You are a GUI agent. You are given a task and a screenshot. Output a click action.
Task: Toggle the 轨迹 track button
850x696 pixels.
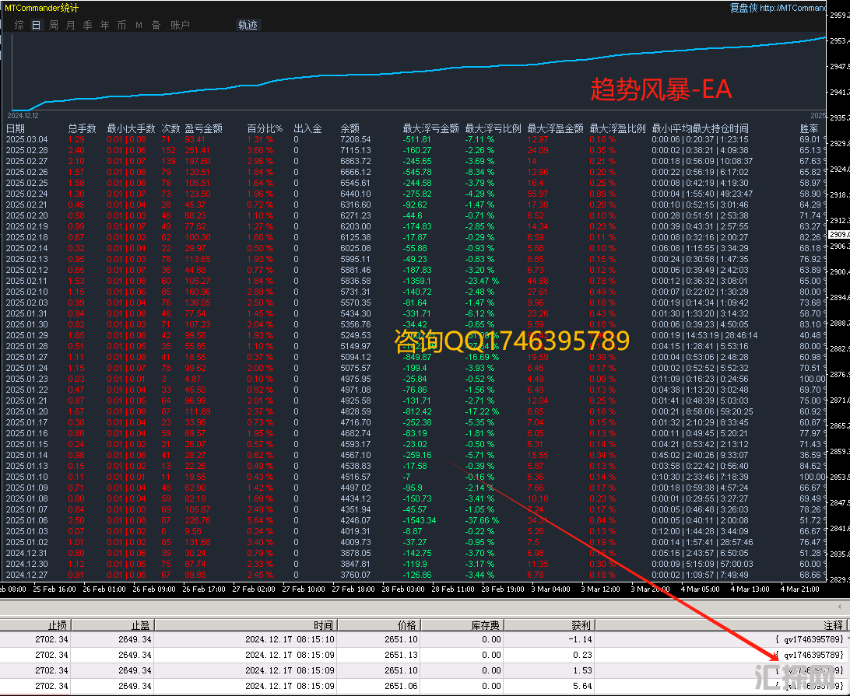click(x=248, y=25)
